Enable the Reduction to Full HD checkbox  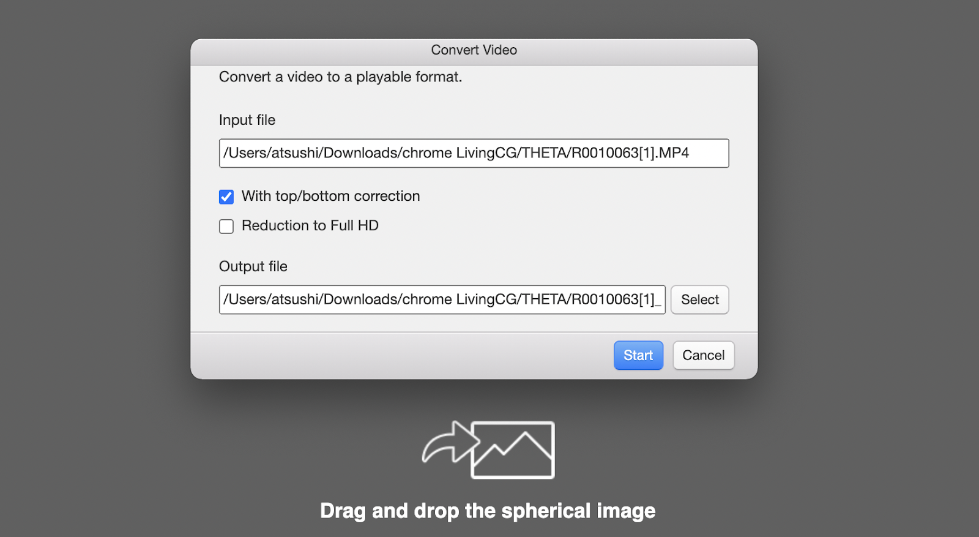(x=226, y=226)
